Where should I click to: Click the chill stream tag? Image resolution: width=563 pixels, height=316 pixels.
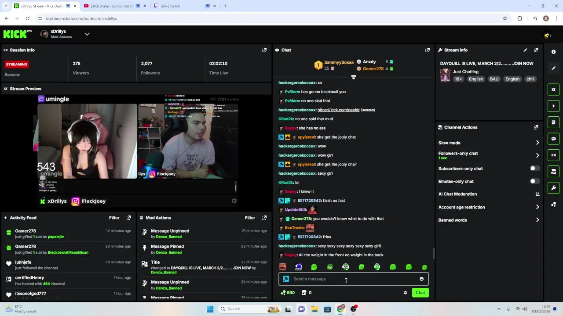pyautogui.click(x=530, y=79)
